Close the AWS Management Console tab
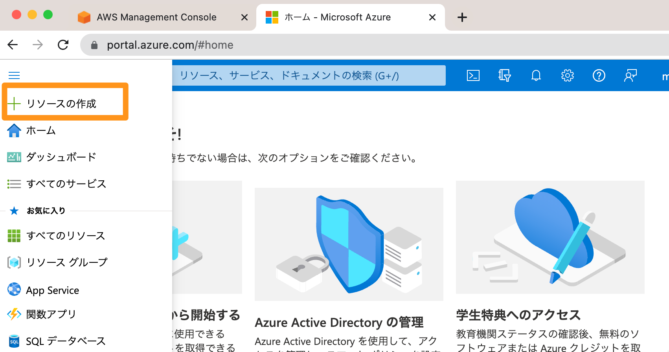 244,17
